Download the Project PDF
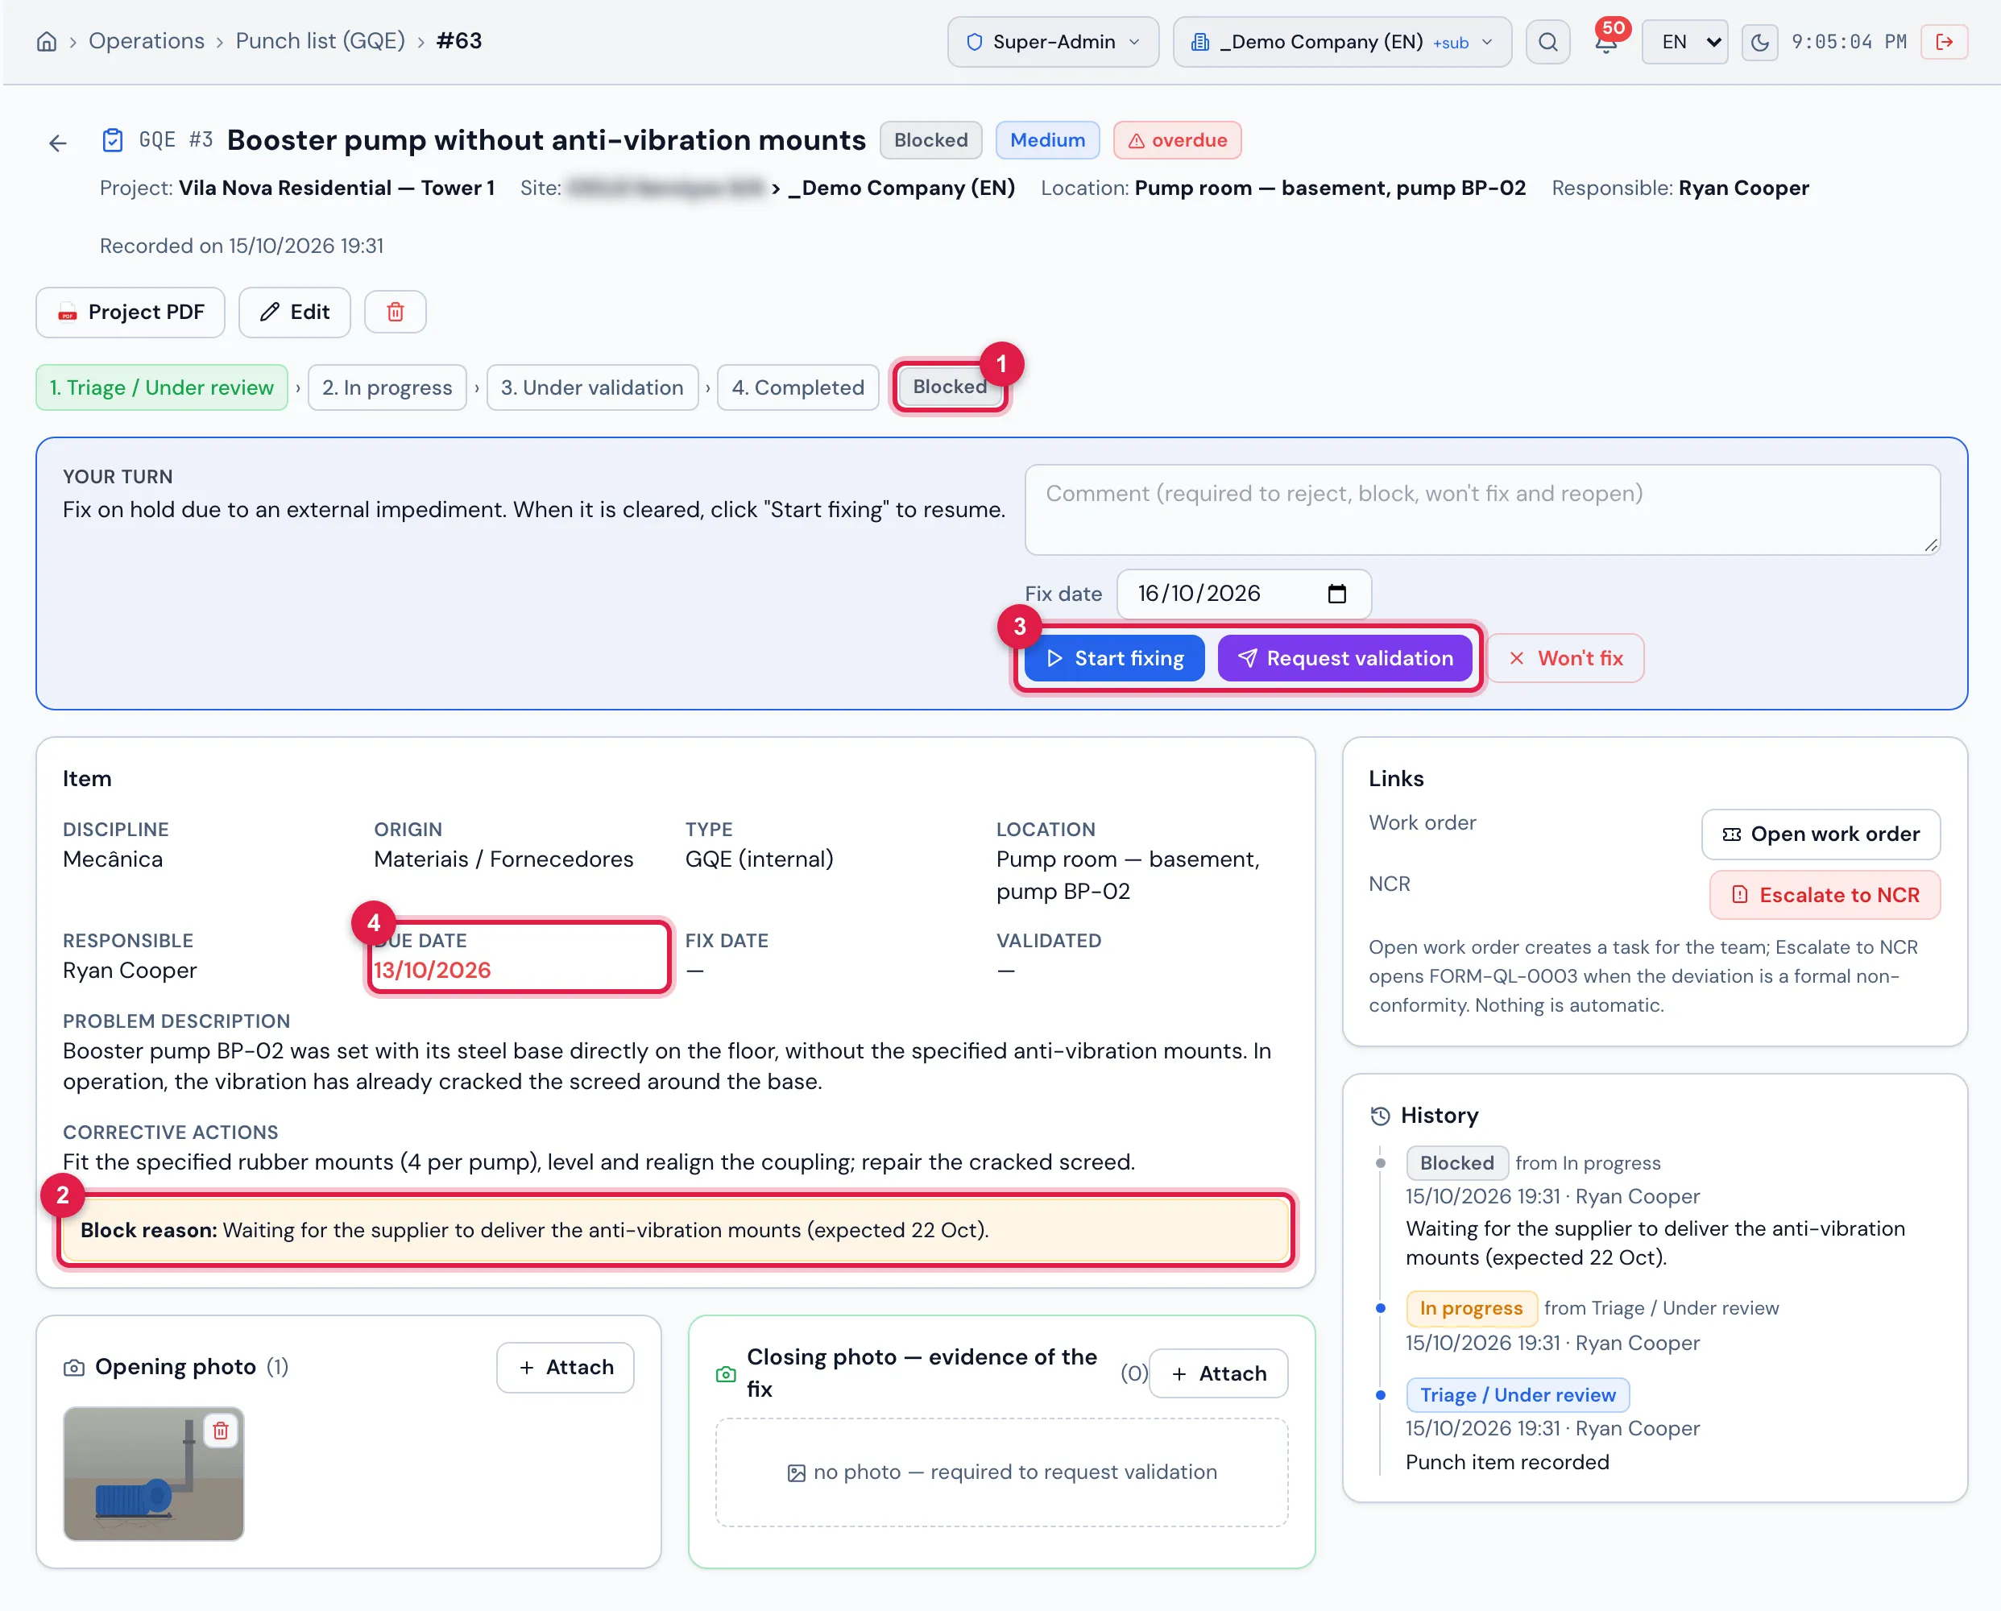 (x=130, y=312)
